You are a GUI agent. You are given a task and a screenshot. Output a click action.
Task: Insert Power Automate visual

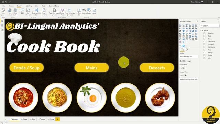tap(70, 12)
